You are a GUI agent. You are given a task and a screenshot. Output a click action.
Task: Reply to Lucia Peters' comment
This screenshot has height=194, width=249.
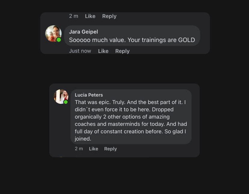tap(110, 149)
